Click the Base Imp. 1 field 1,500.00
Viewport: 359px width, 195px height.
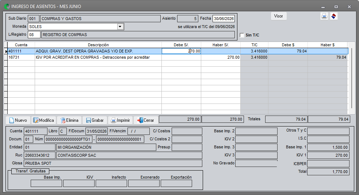tap(328, 147)
